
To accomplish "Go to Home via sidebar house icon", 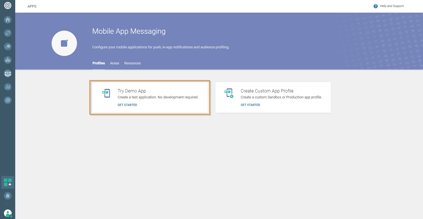I will [8, 20].
